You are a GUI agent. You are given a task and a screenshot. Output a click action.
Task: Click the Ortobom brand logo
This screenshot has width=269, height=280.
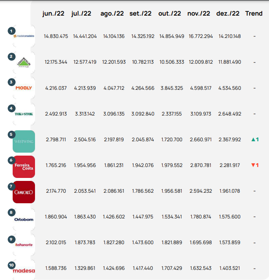pyautogui.click(x=24, y=219)
